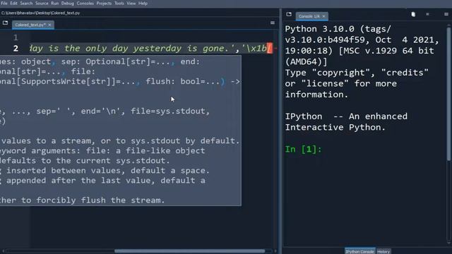Screen dimensions: 452x254
Task: Switch to the History bottom tab
Action: pyautogui.click(x=383, y=251)
